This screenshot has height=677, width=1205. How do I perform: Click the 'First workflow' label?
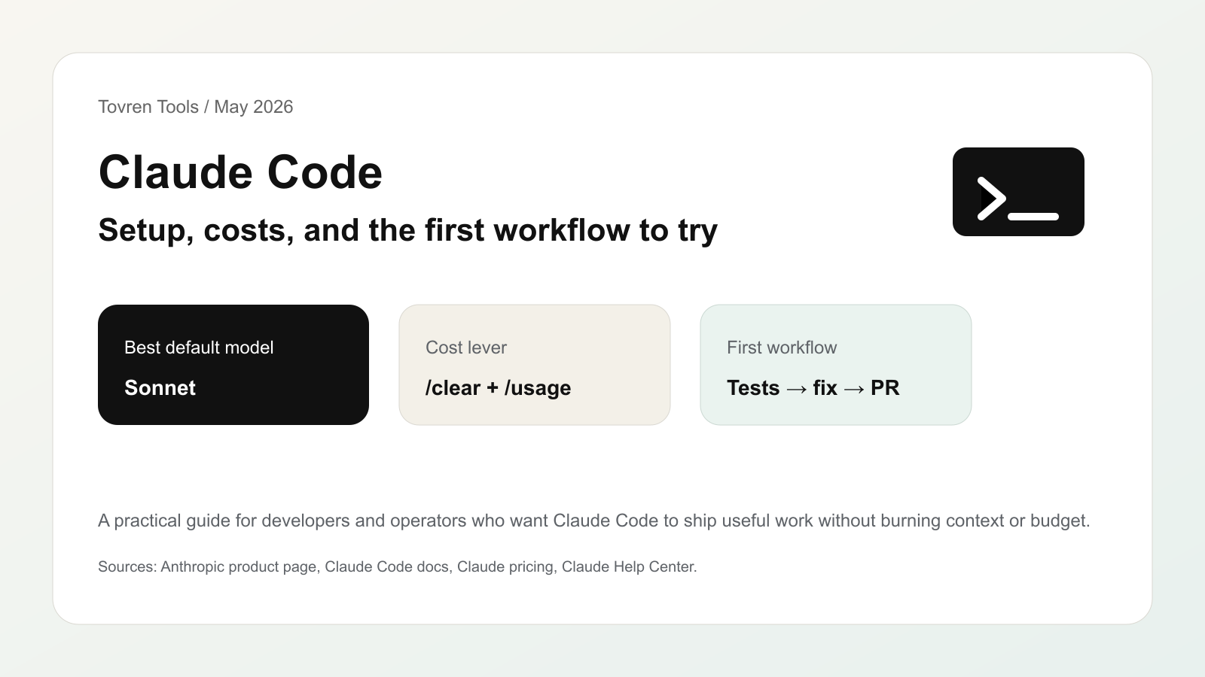[782, 348]
